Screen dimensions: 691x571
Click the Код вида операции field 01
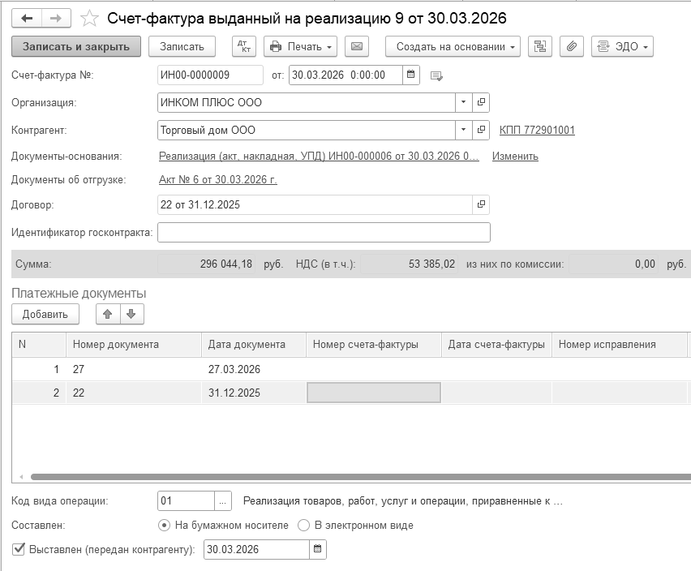tap(186, 501)
